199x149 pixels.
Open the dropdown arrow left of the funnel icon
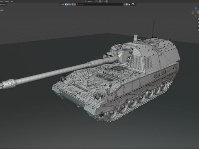pyautogui.click(x=131, y=5)
